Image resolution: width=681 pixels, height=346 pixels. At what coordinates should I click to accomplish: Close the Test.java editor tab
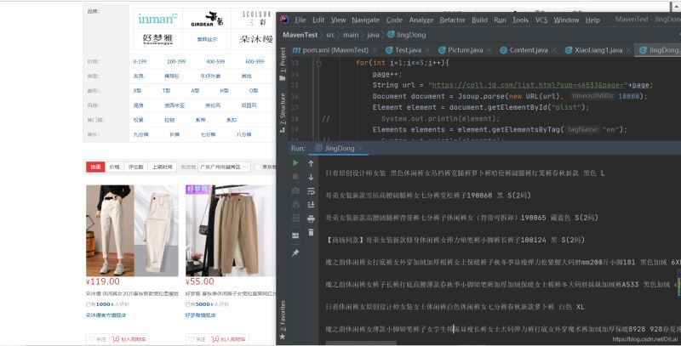[427, 50]
